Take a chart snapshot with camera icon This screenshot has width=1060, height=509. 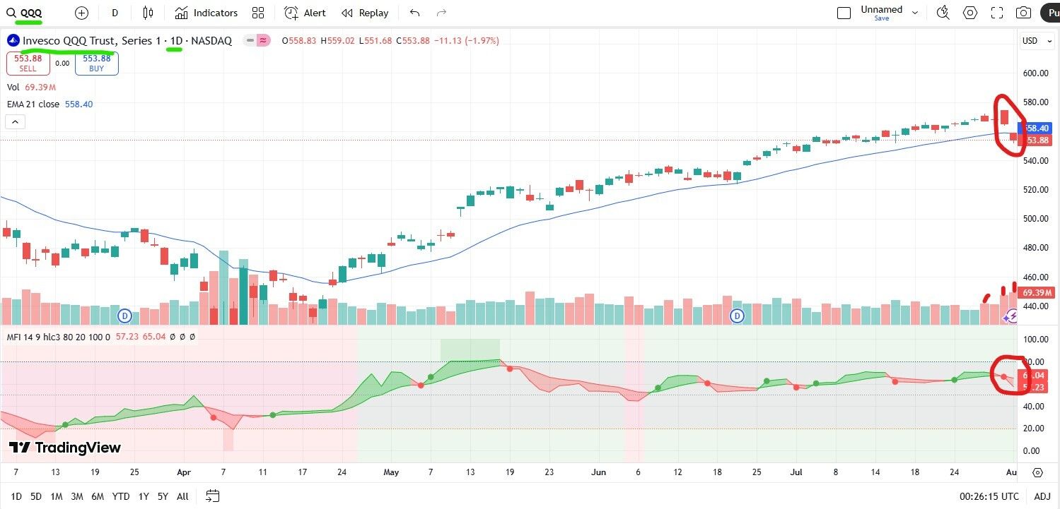coord(1023,13)
